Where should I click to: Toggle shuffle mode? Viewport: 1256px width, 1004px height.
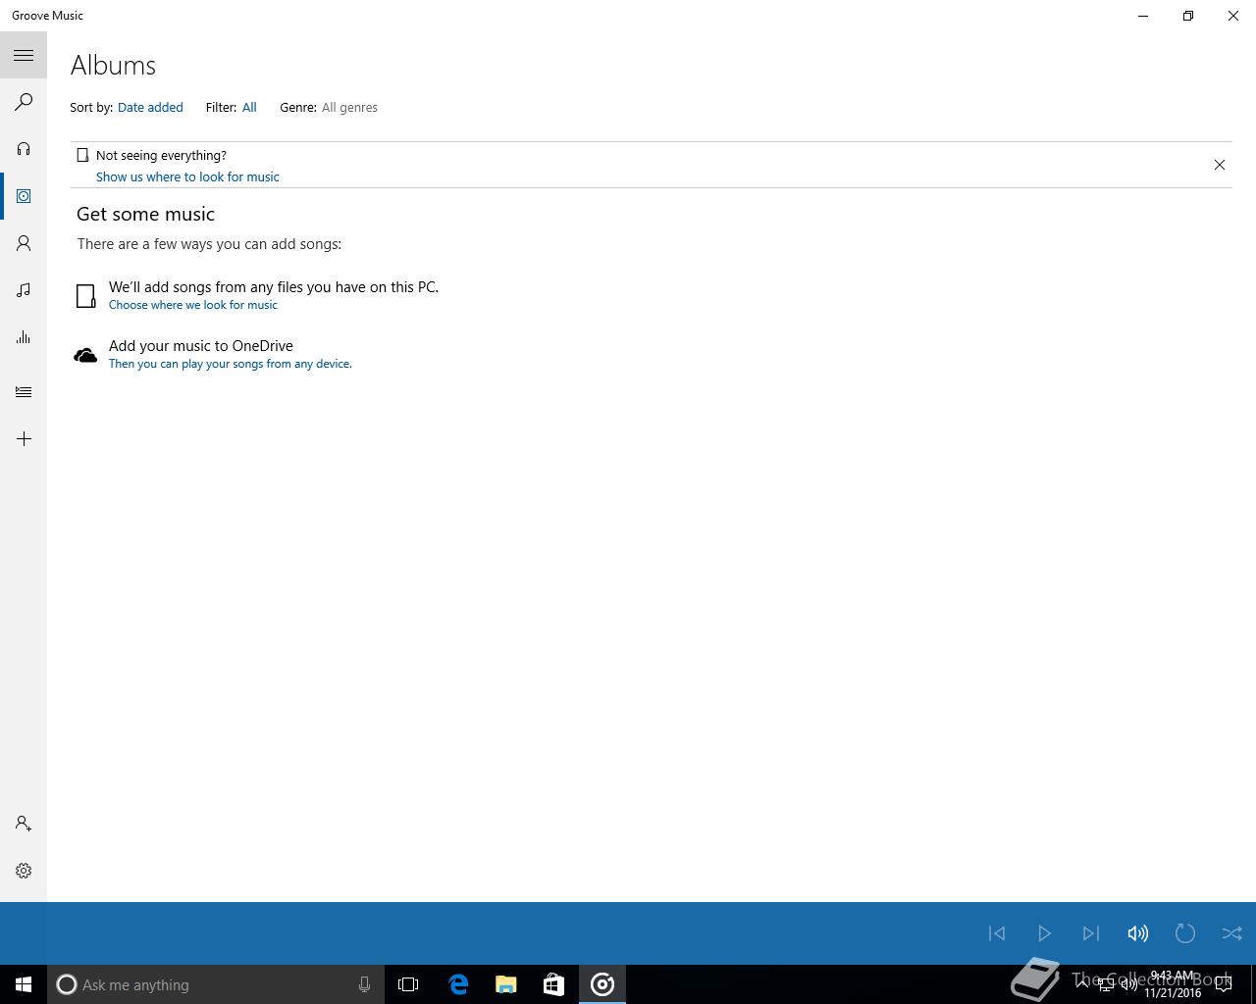click(1232, 933)
